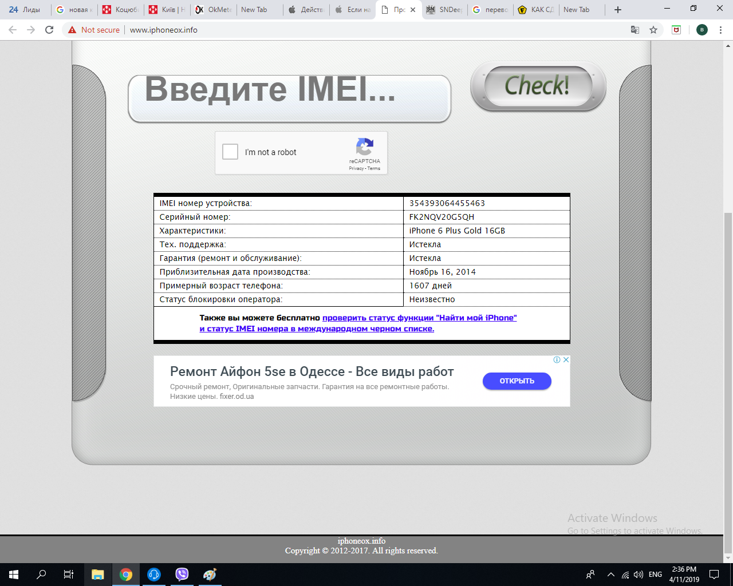
Task: Click the reCAPTCHA Privacy link
Action: [356, 168]
